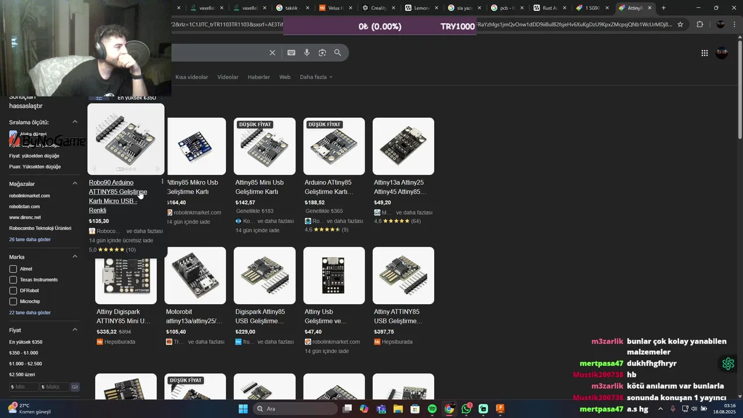Switch to Videolar search tab
The width and height of the screenshot is (743, 418).
pos(228,77)
